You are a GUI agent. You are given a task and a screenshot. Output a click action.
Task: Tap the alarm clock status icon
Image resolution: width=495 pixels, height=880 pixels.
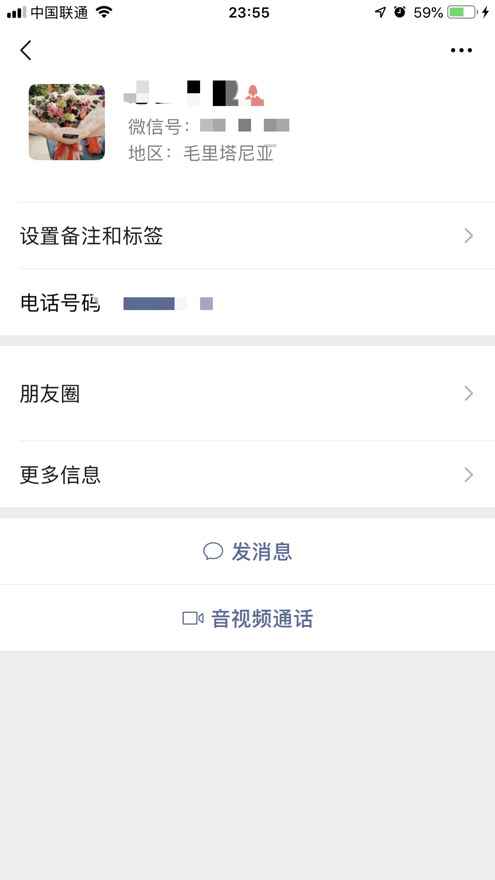400,12
